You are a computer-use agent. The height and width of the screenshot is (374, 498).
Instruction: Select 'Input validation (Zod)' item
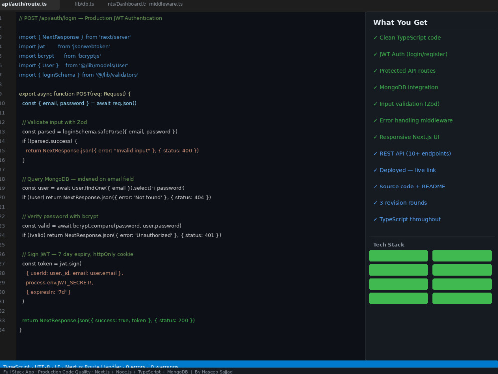tap(406, 104)
